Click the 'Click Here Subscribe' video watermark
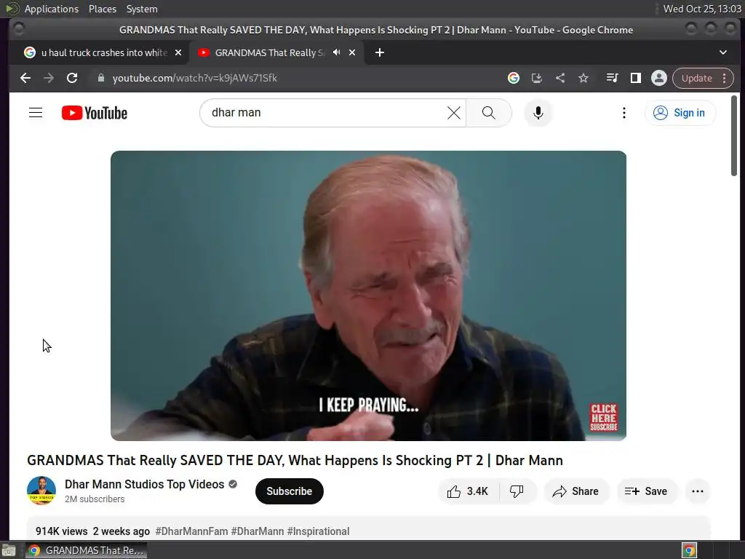The image size is (745, 559). click(x=603, y=417)
